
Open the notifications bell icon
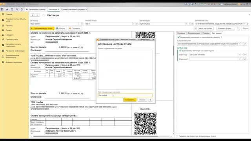(22, 9)
